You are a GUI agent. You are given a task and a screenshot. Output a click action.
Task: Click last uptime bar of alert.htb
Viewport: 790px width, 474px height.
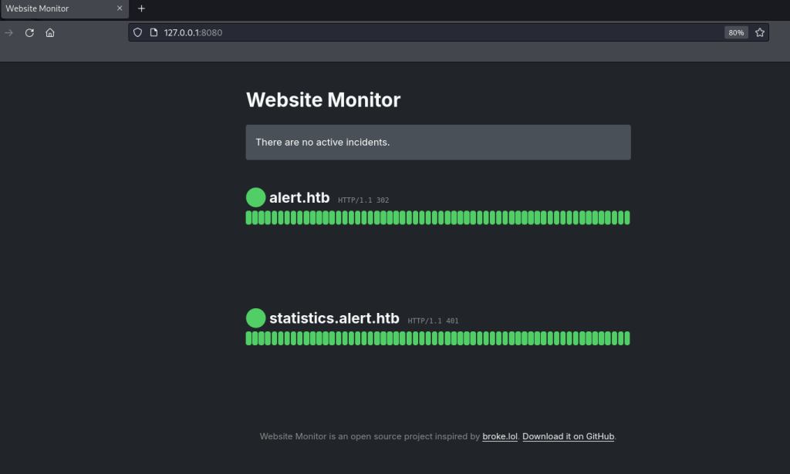pos(627,218)
